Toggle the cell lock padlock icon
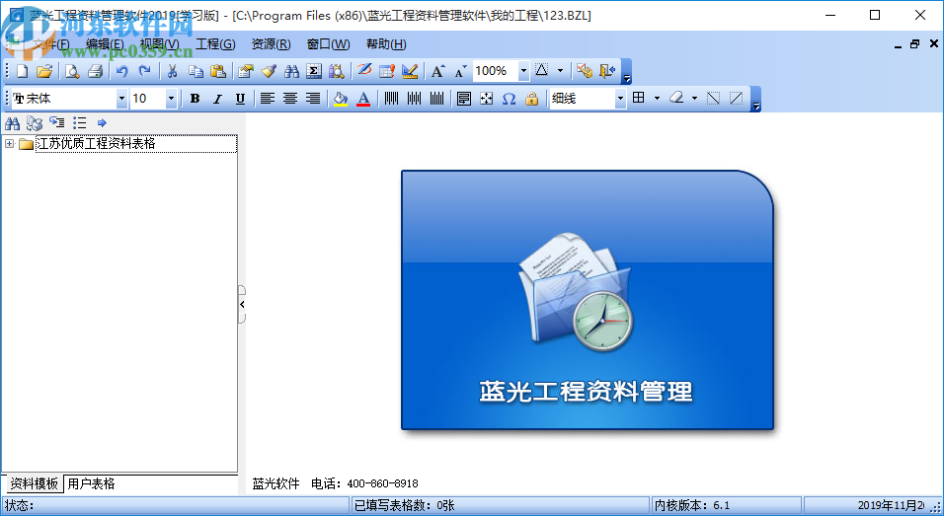The image size is (944, 516). point(531,98)
